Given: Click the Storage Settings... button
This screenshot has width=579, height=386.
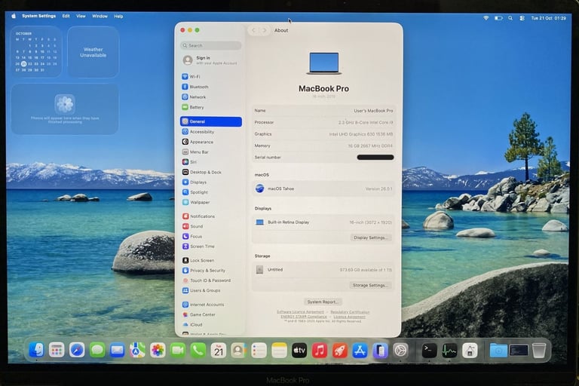Looking at the screenshot, I should (x=370, y=285).
